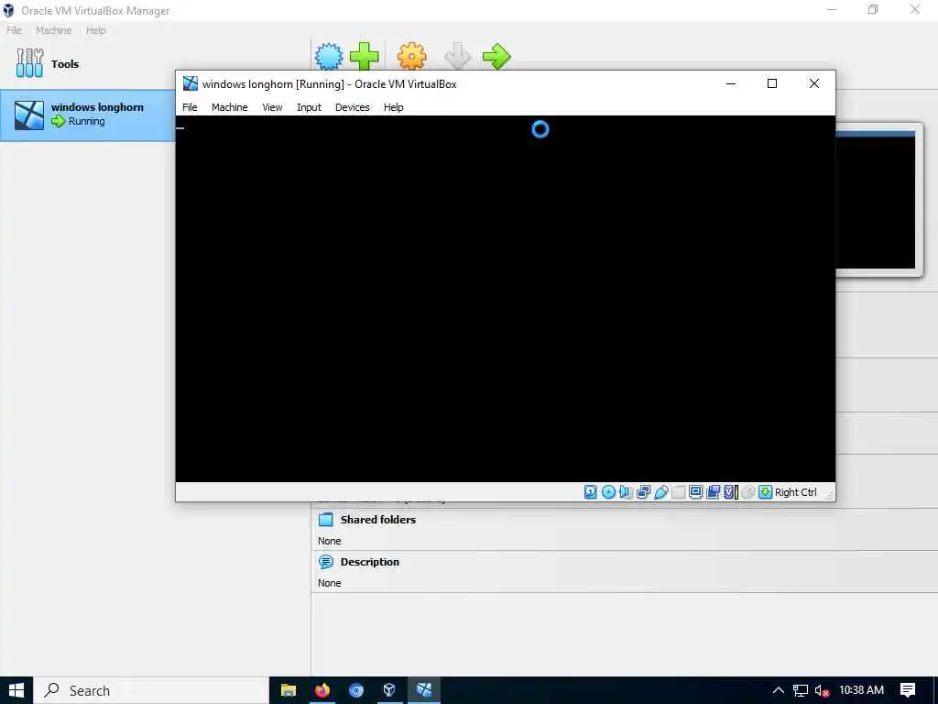Screen dimensions: 938x704
Task: Close the windows longhorn VM window
Action: 814,83
